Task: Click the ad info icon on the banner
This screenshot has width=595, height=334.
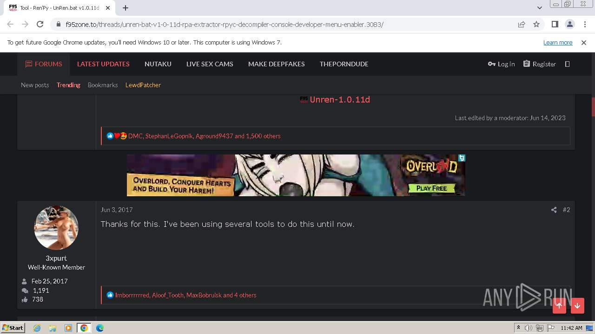Action: (462, 158)
